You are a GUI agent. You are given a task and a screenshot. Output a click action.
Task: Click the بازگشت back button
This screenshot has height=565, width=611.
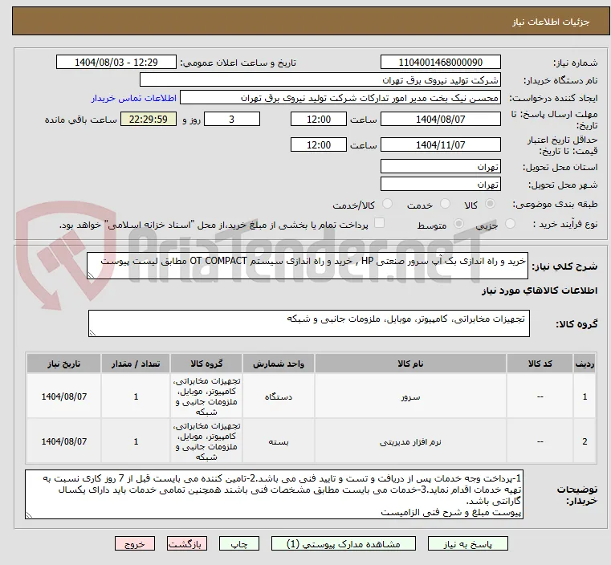point(187,544)
